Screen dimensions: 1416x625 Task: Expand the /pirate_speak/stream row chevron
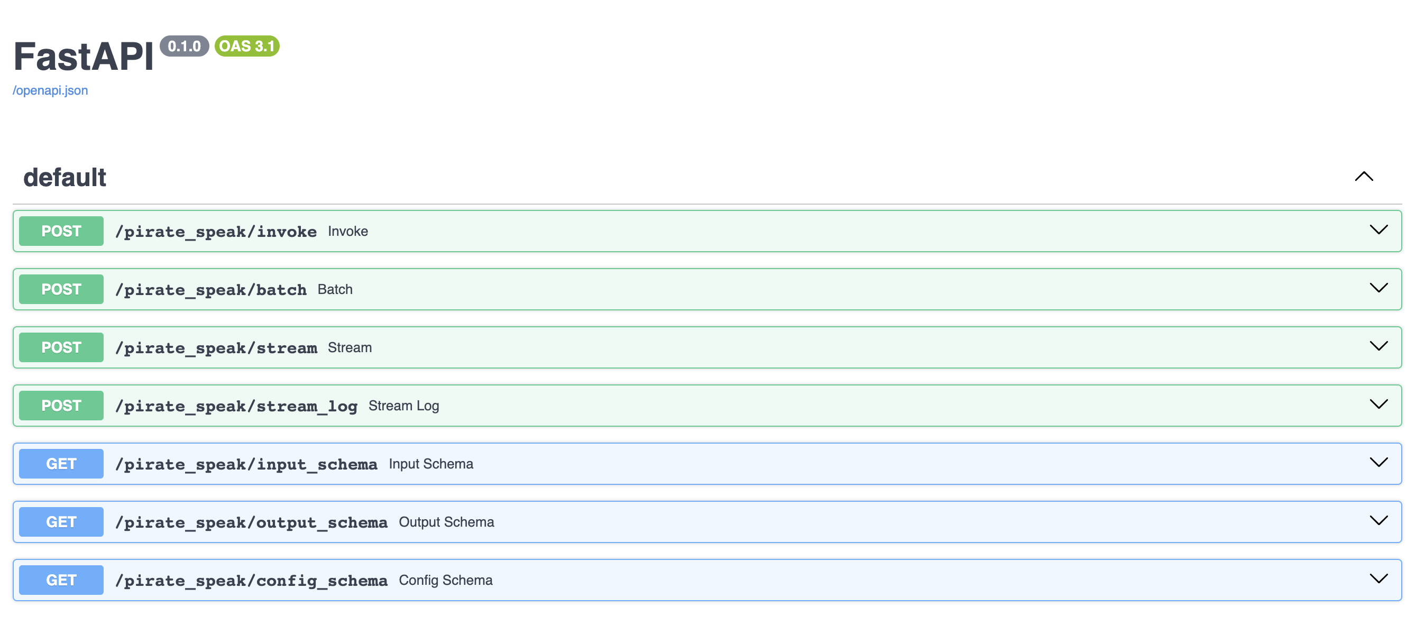pyautogui.click(x=1378, y=346)
